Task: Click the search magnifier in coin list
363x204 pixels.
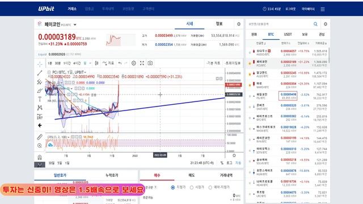Action: pyautogui.click(x=315, y=24)
